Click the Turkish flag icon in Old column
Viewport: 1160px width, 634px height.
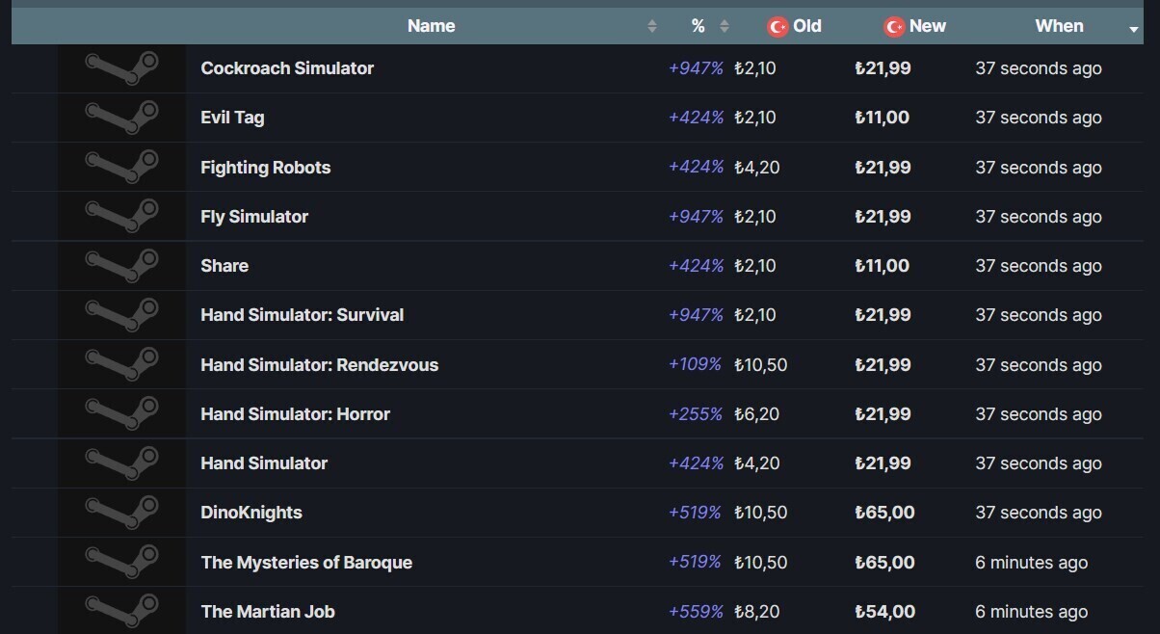(778, 27)
